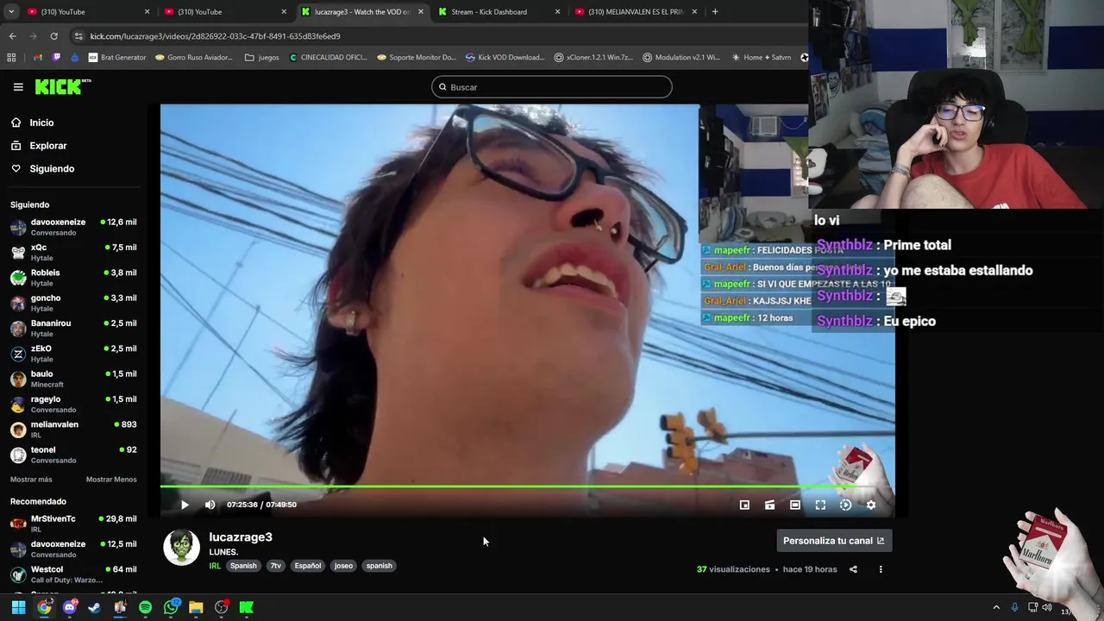
Task: Open teonel channel in sidebar
Action: point(73,455)
